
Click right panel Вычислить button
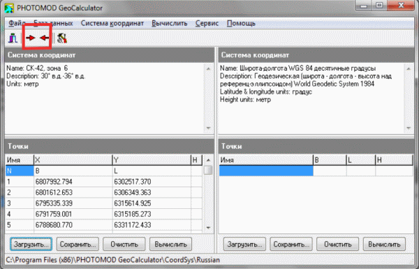tap(384, 244)
